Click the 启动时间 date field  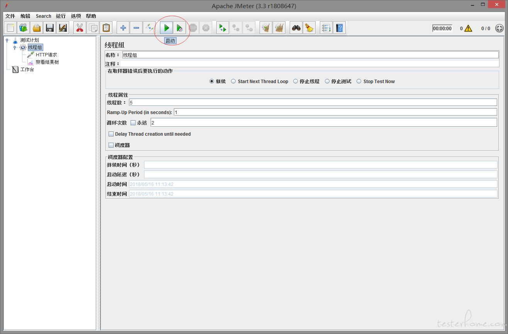[313, 184]
